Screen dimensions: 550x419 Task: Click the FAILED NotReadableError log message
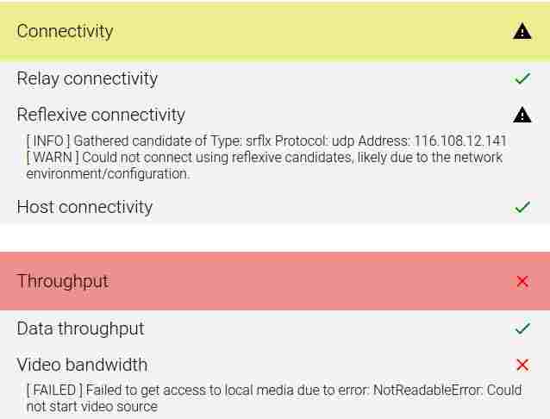274,398
